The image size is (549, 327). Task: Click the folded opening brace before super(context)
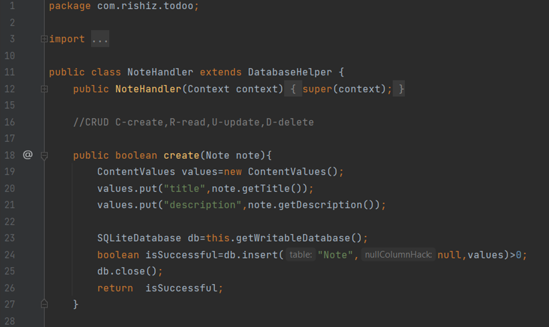(x=293, y=89)
